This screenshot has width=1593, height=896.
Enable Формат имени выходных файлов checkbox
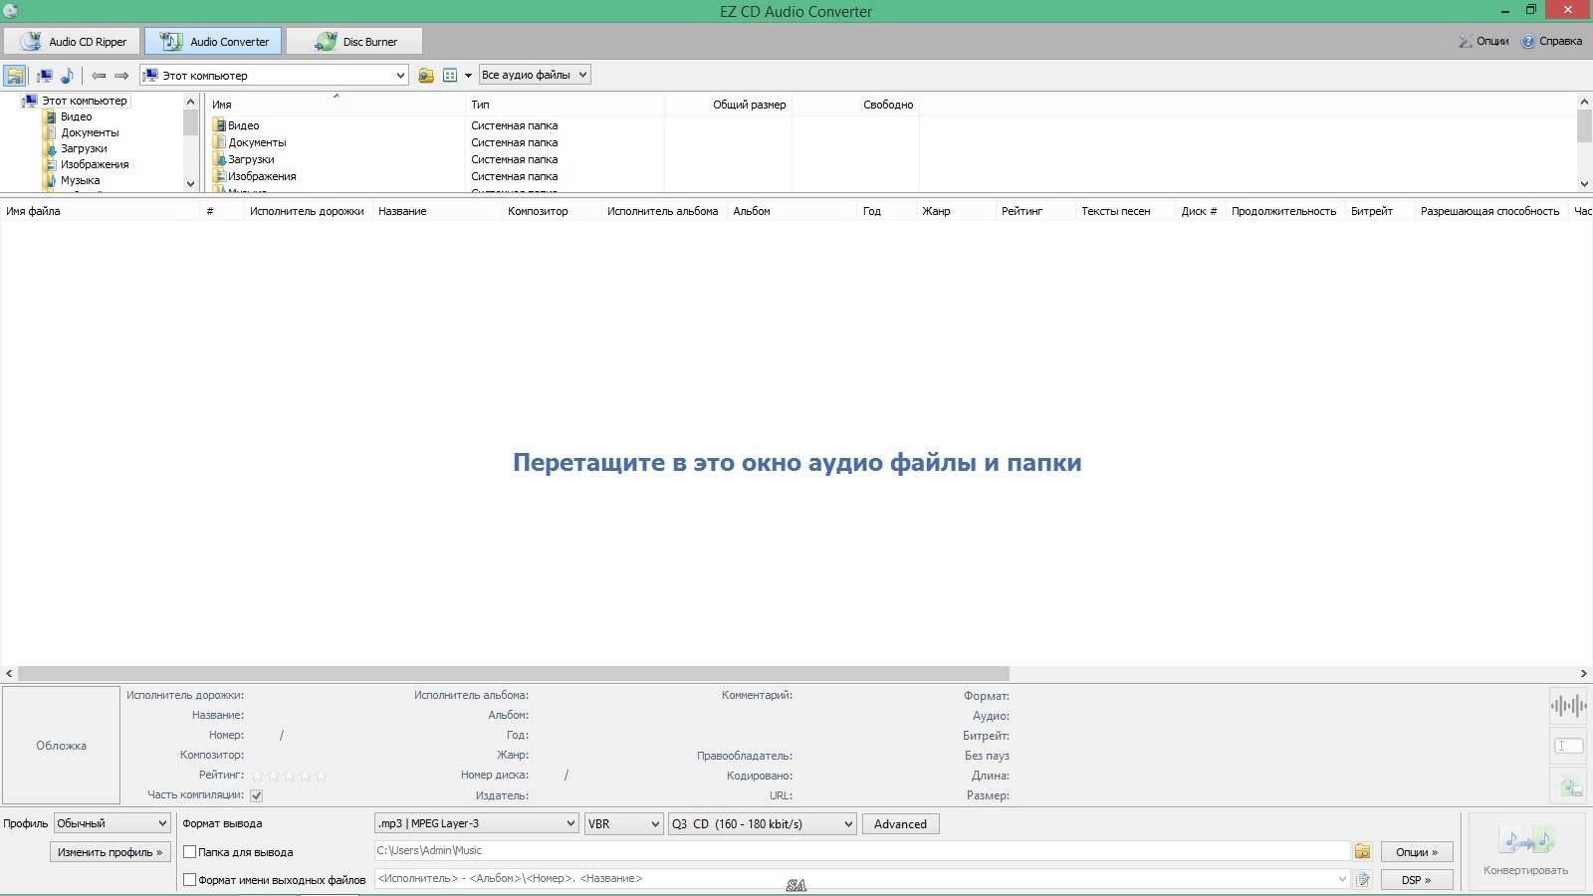pyautogui.click(x=189, y=880)
